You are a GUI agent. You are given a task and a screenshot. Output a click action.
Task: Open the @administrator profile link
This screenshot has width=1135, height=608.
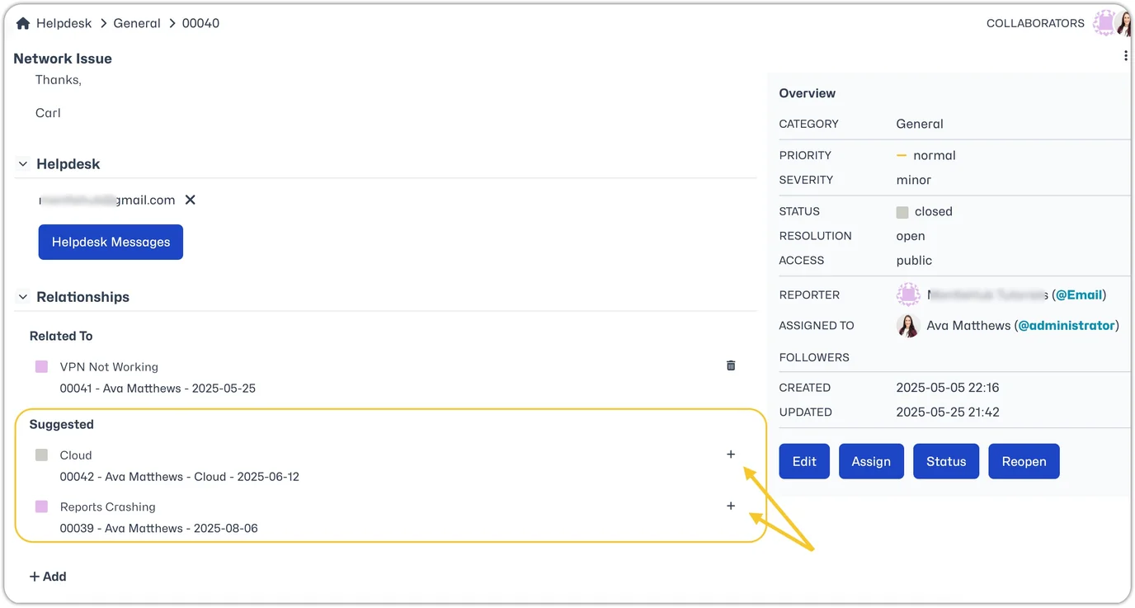(1067, 326)
